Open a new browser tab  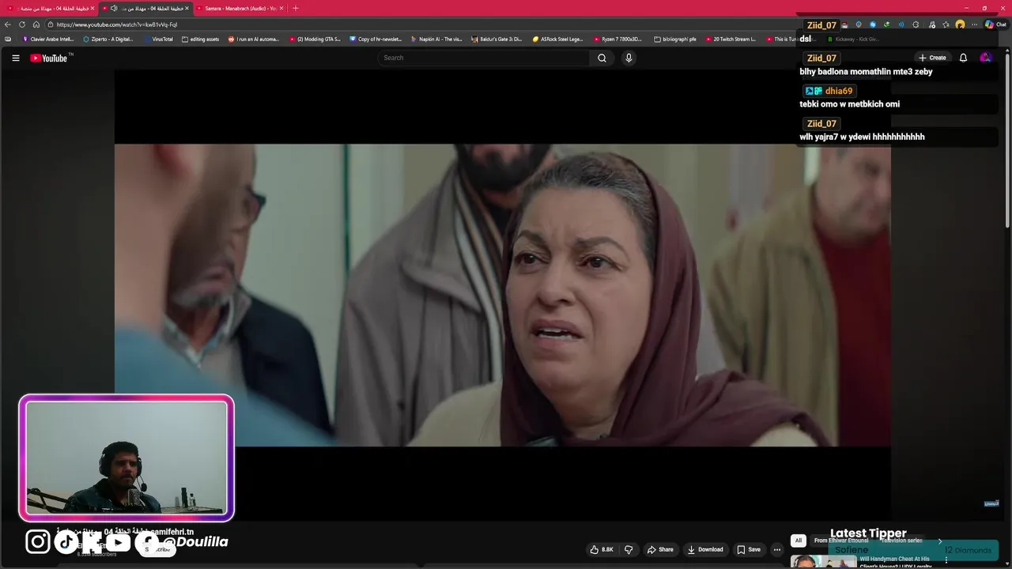(x=296, y=8)
